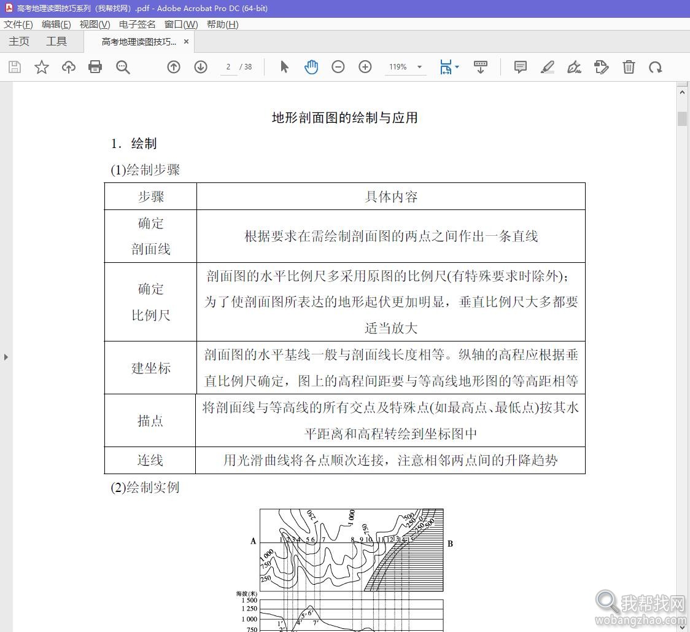Click the table header 具体内容
Screen dimensions: 690x632
pos(391,197)
